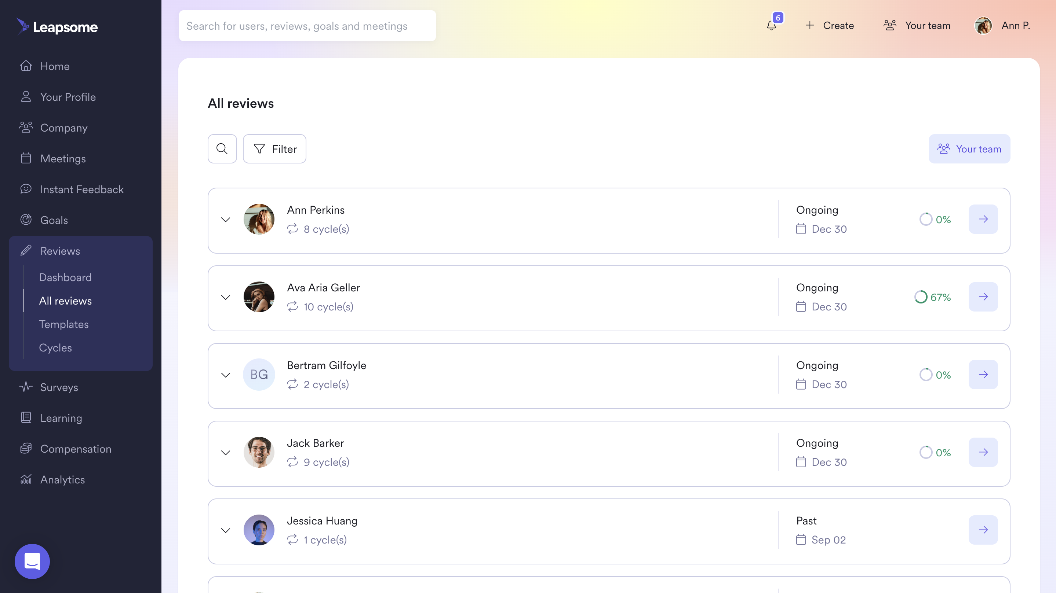Viewport: 1056px width, 593px height.
Task: Focus the global search field
Action: coord(307,25)
